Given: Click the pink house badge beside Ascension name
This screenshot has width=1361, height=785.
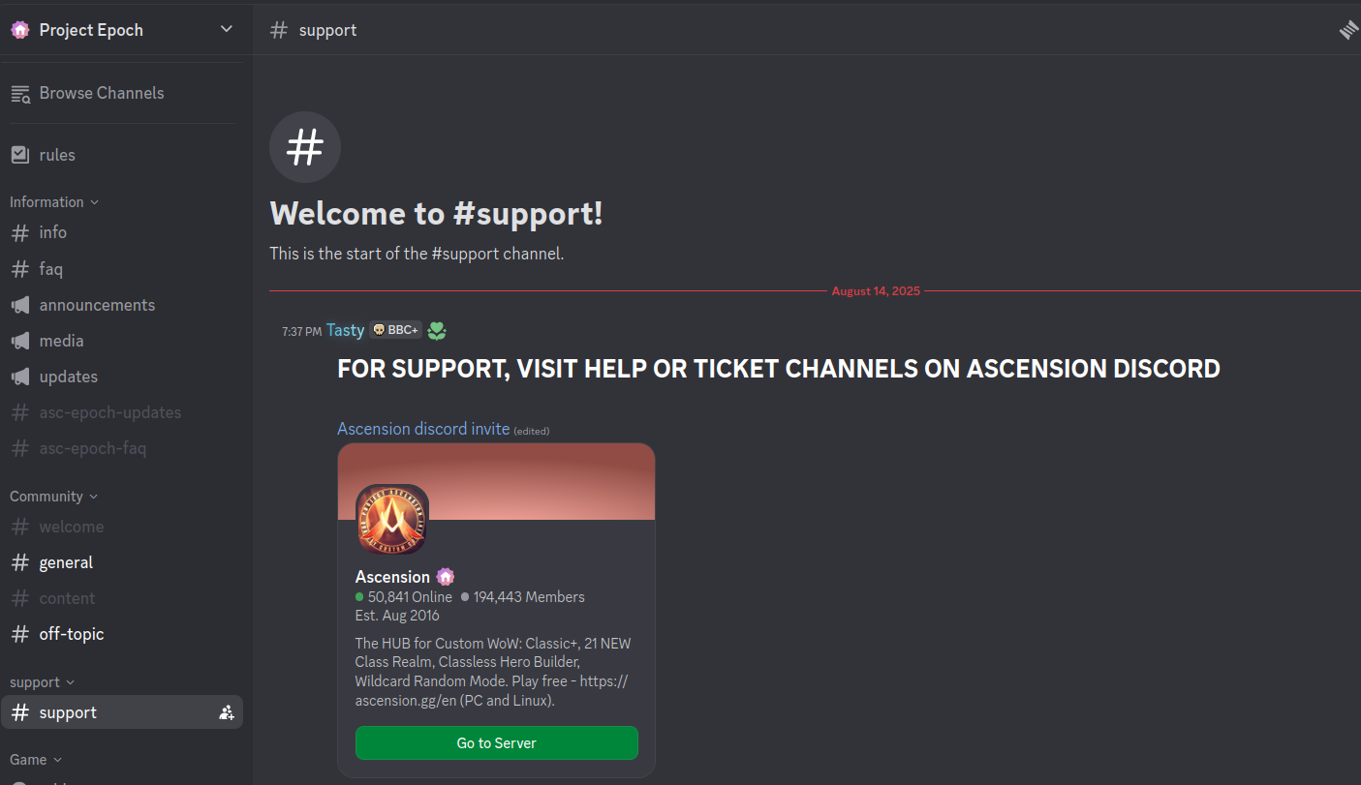Looking at the screenshot, I should 445,577.
